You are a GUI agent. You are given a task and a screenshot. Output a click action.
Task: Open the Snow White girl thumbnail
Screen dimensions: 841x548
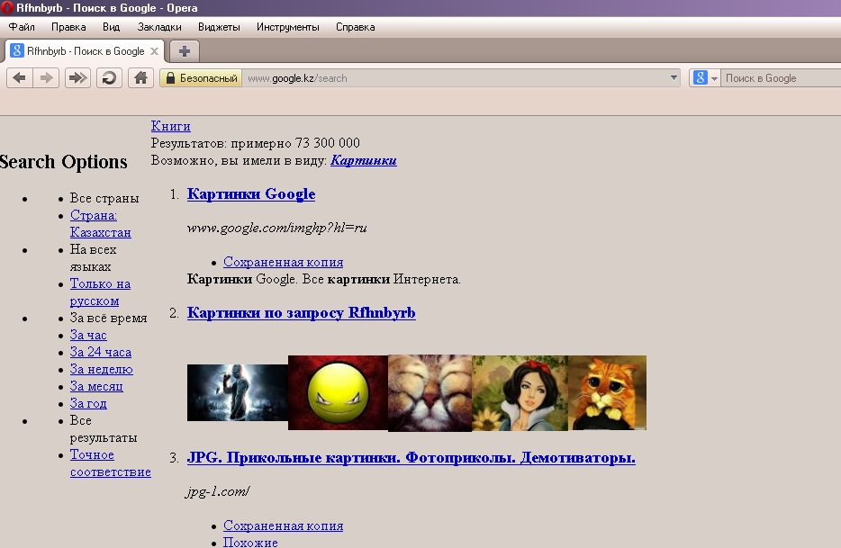pos(520,392)
